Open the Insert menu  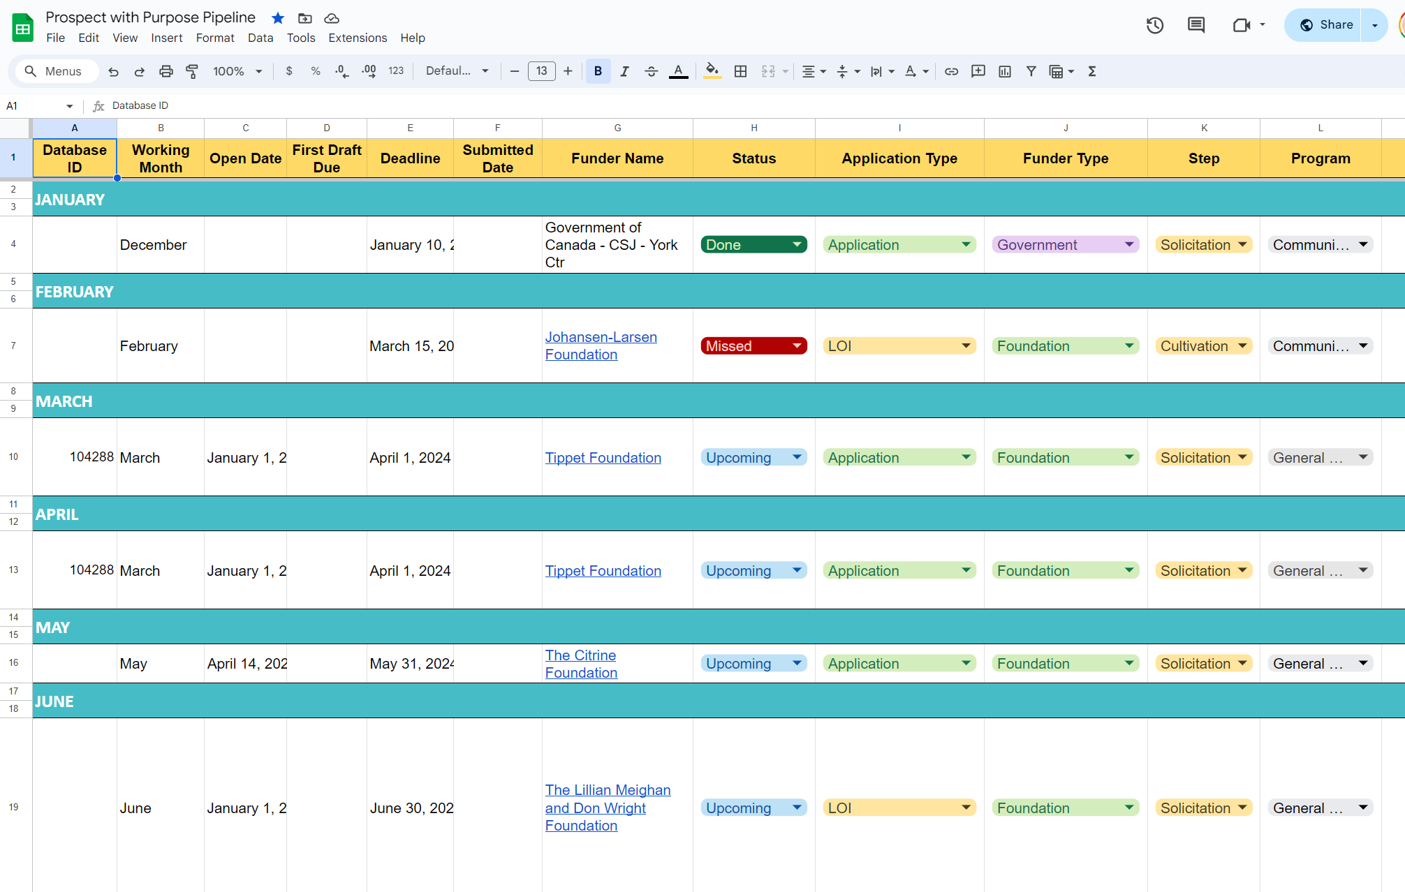click(167, 38)
